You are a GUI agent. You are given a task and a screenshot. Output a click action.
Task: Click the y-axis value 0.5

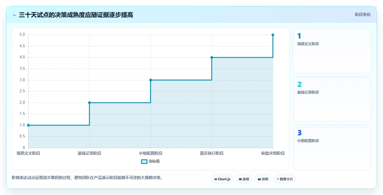point(22,136)
